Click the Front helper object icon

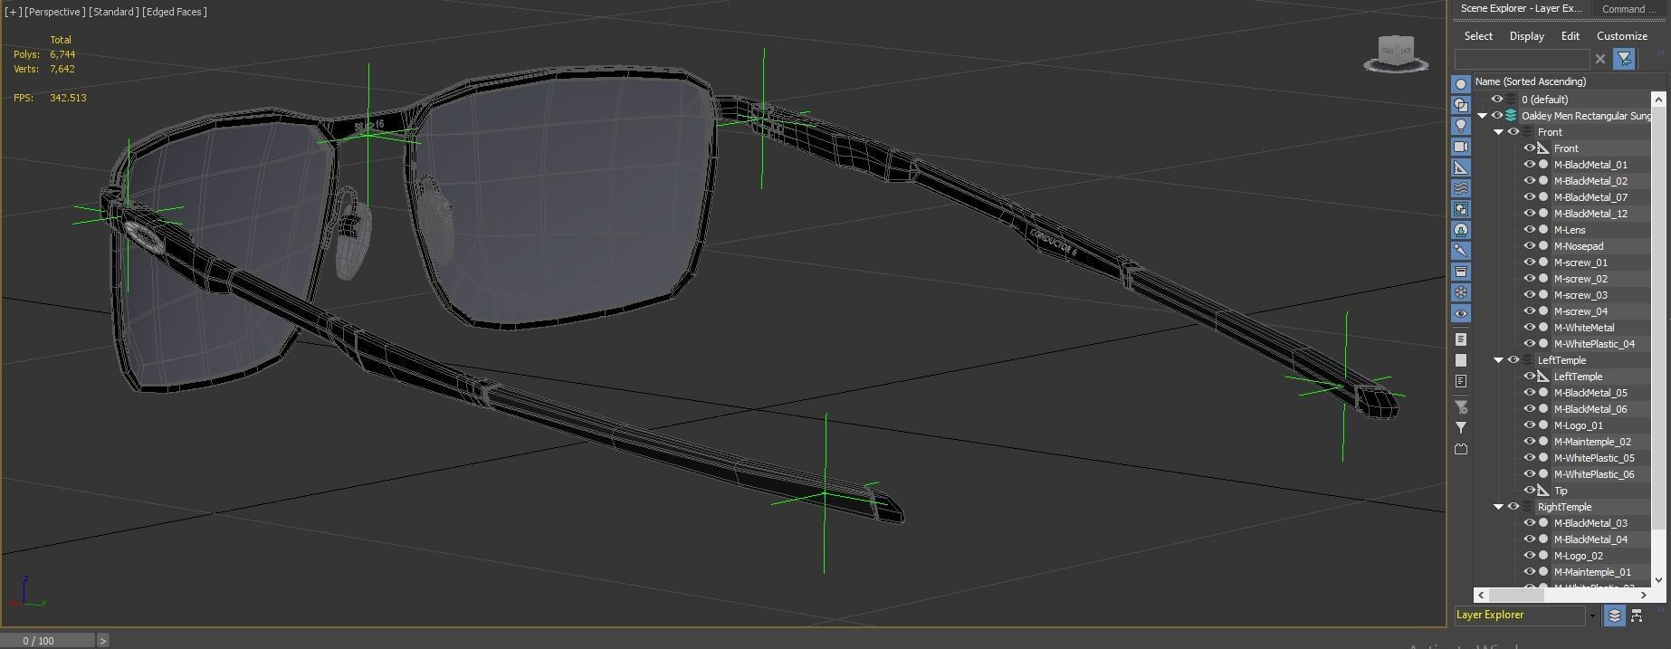pyautogui.click(x=1544, y=148)
